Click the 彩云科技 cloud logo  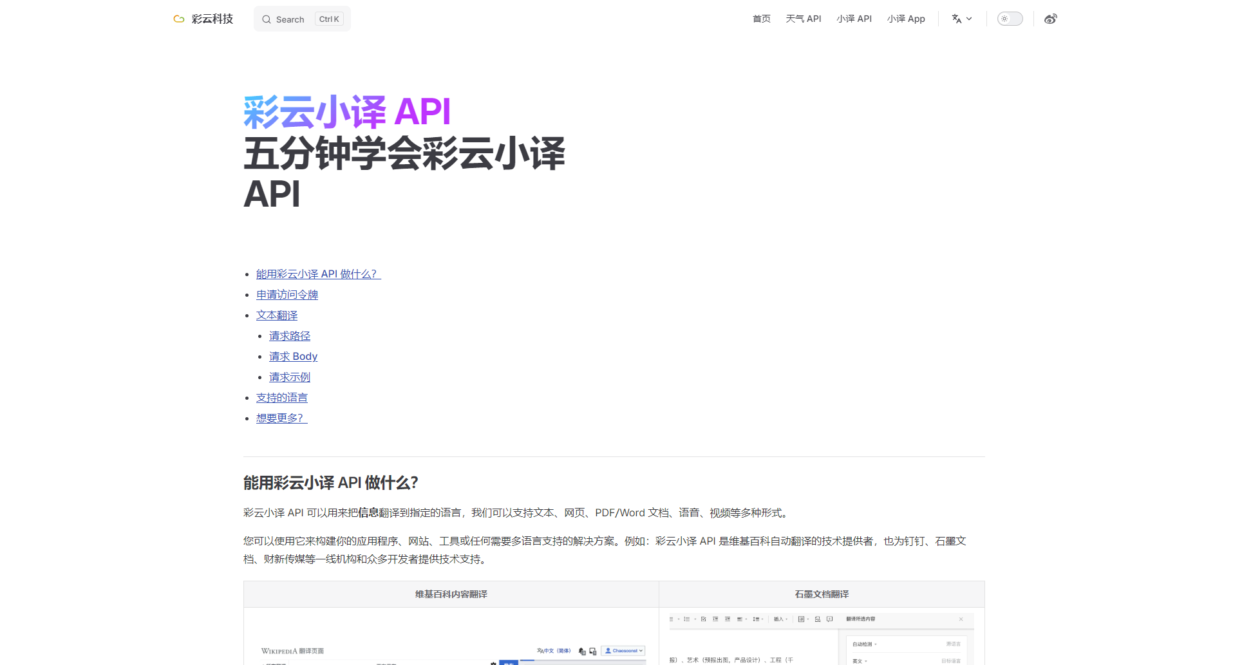pyautogui.click(x=178, y=19)
